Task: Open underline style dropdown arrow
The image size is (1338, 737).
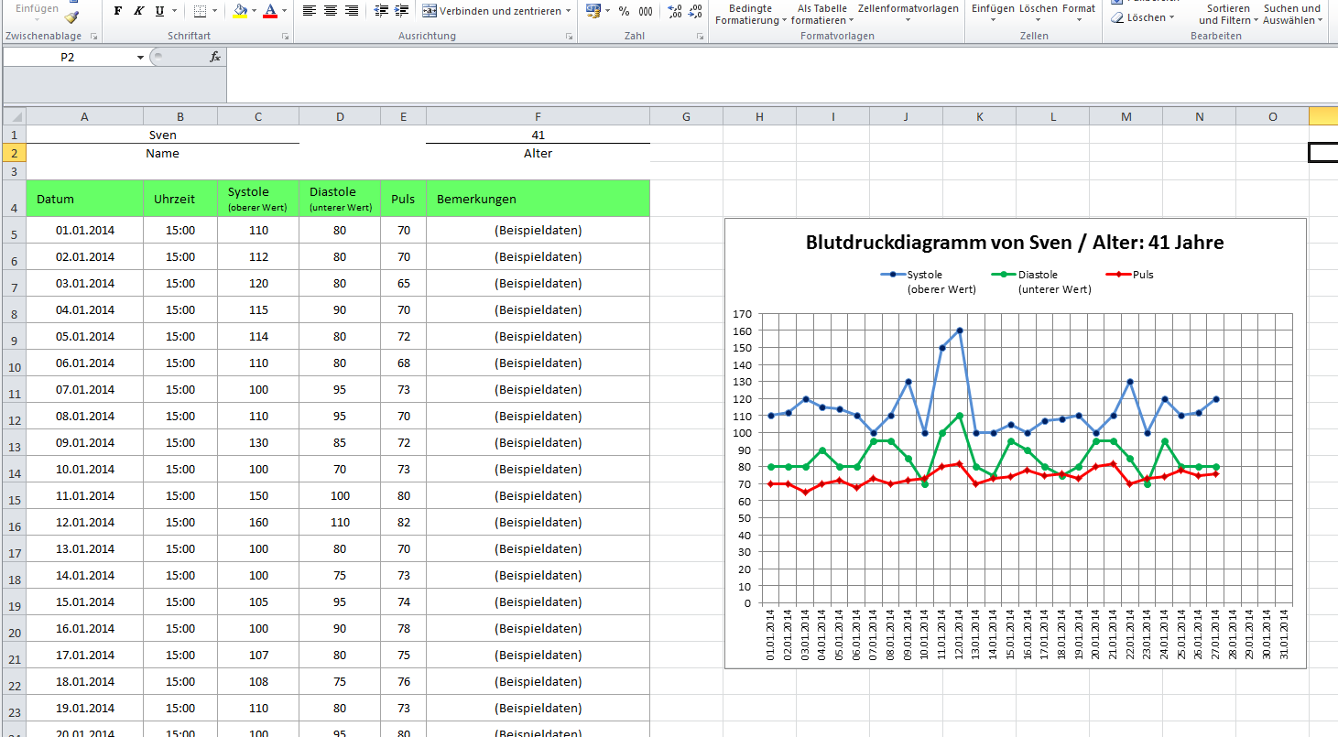Action: [x=174, y=11]
